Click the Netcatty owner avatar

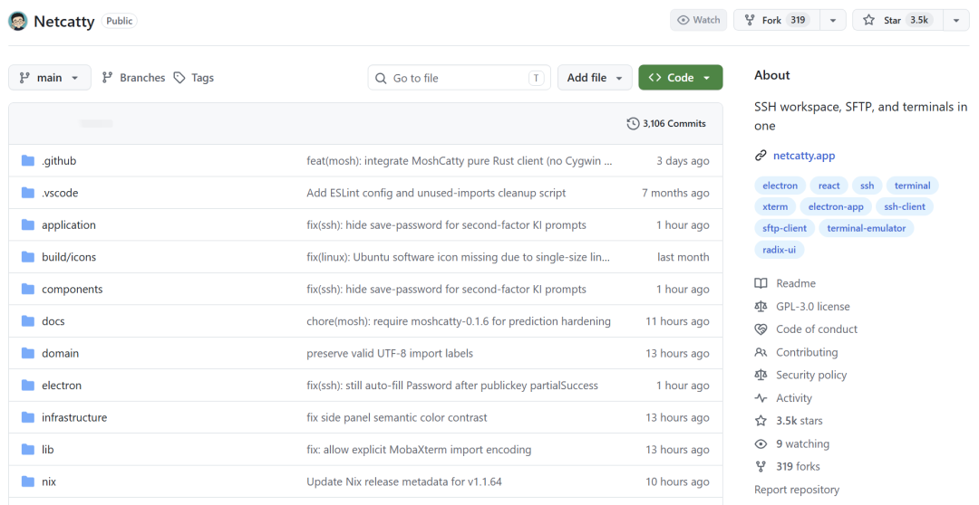(x=17, y=21)
